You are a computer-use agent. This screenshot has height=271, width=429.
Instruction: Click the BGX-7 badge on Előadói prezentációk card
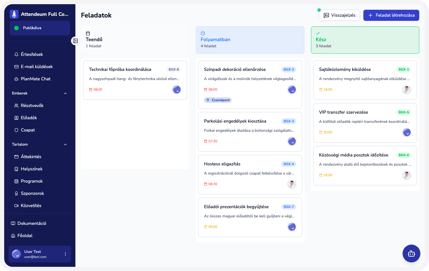click(x=289, y=207)
